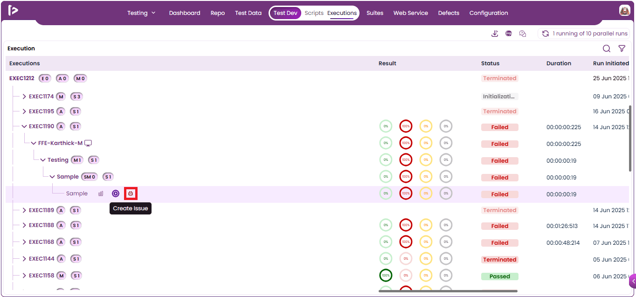Collapse the Sample node with SM 0 badge
The height and width of the screenshot is (297, 636).
tap(52, 177)
